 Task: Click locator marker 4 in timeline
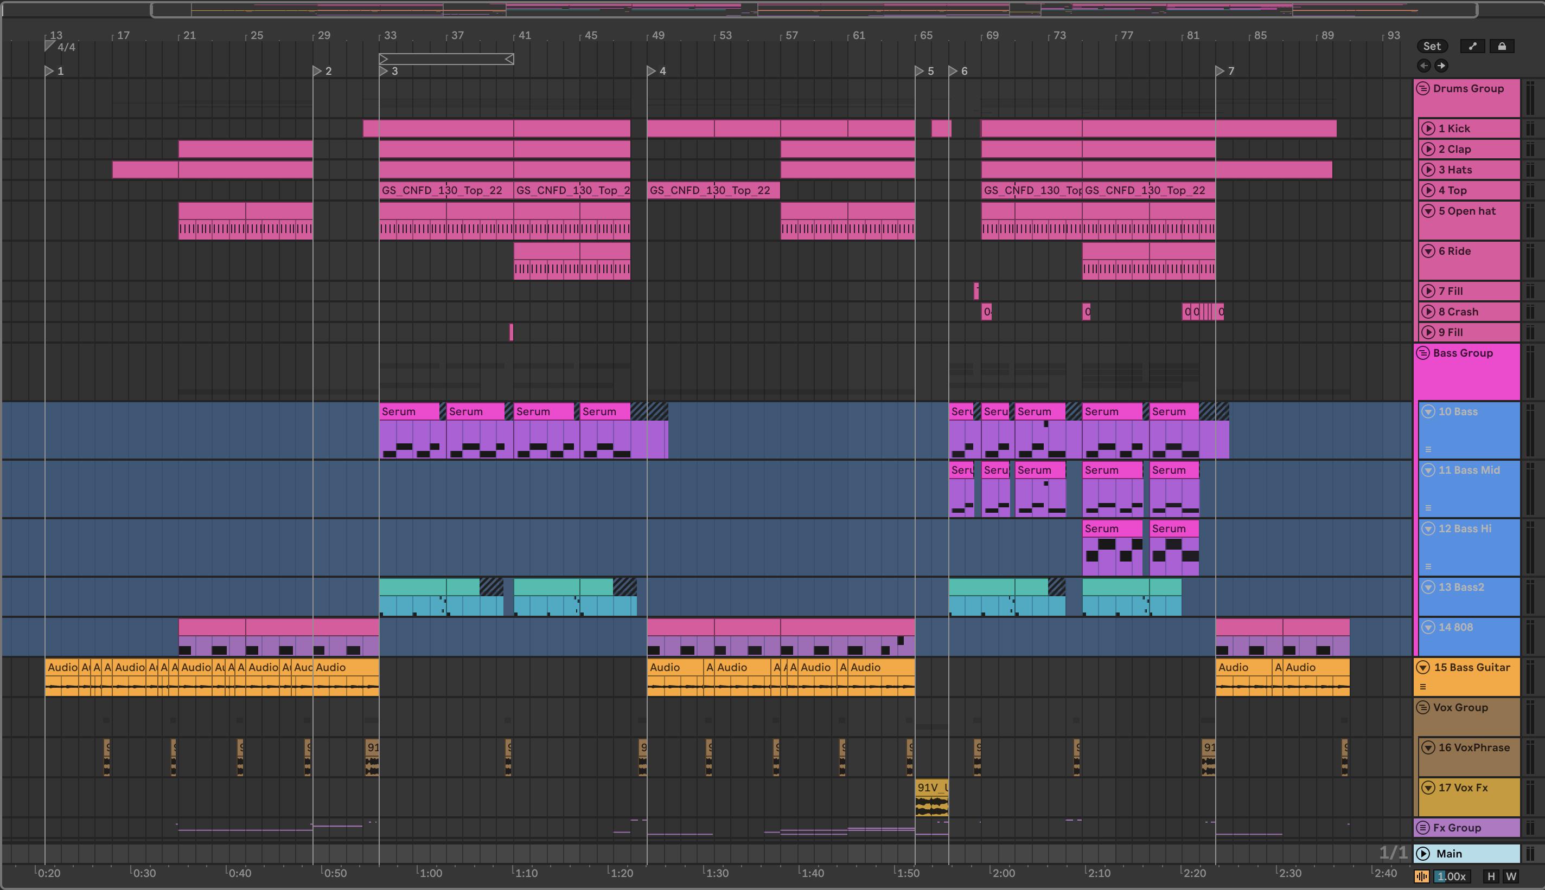click(x=652, y=71)
